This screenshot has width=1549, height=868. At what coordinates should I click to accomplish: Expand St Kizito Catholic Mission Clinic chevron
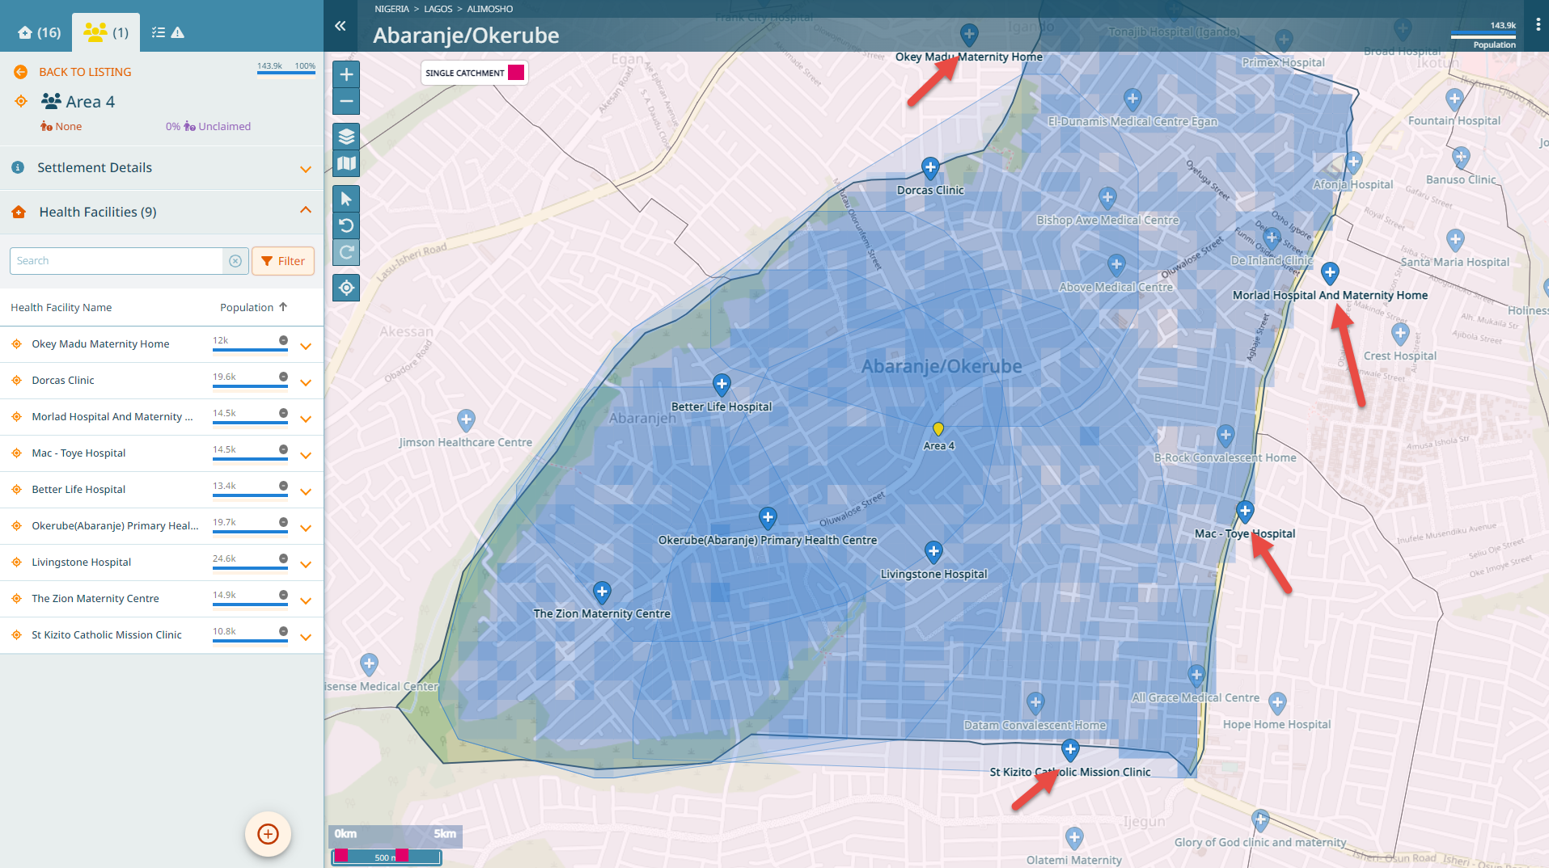click(306, 638)
